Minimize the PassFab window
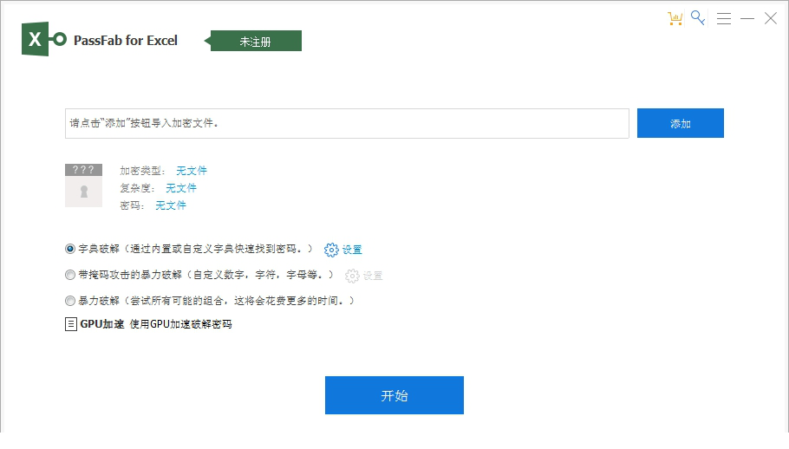Screen dimensions: 789x449 pyautogui.click(x=747, y=18)
